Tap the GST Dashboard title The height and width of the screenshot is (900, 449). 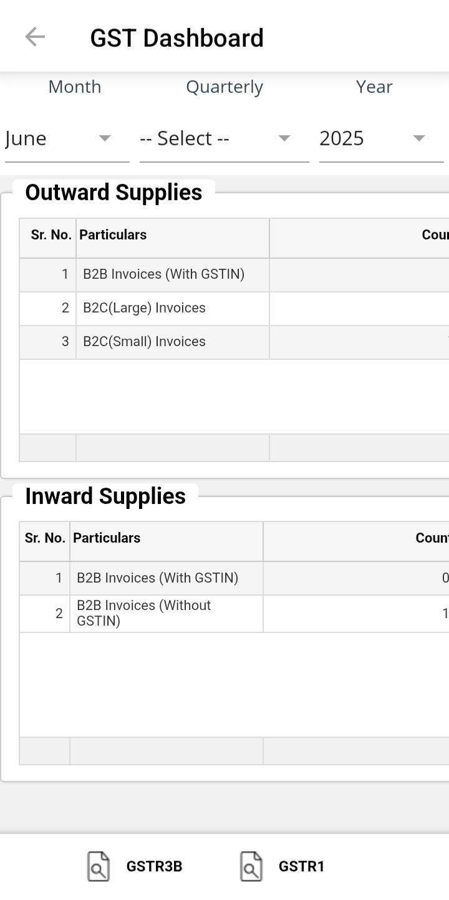pyautogui.click(x=176, y=38)
